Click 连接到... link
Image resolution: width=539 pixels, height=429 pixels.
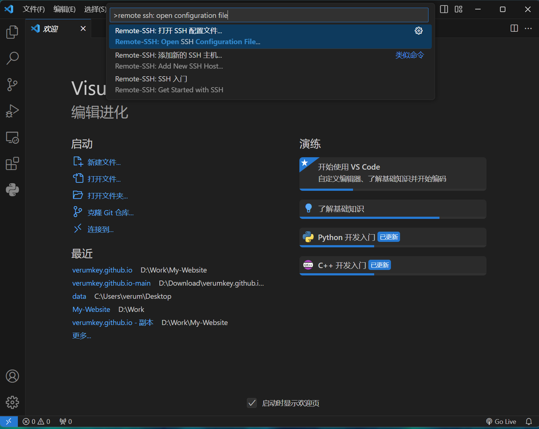coord(100,229)
